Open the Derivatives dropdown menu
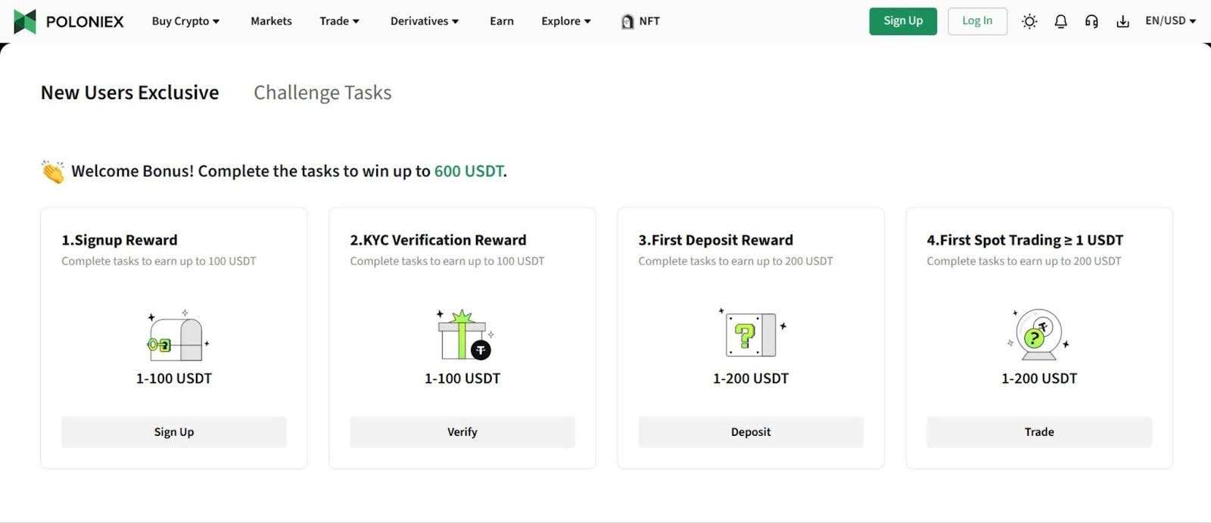The image size is (1211, 523). tap(425, 21)
